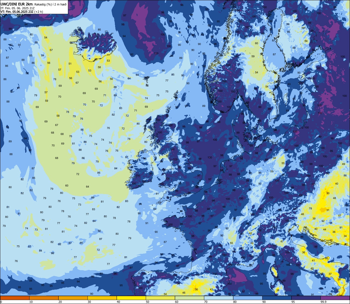This screenshot has height=304, width=350.
Task: Click the legend tick label 30
Action: 89,302
